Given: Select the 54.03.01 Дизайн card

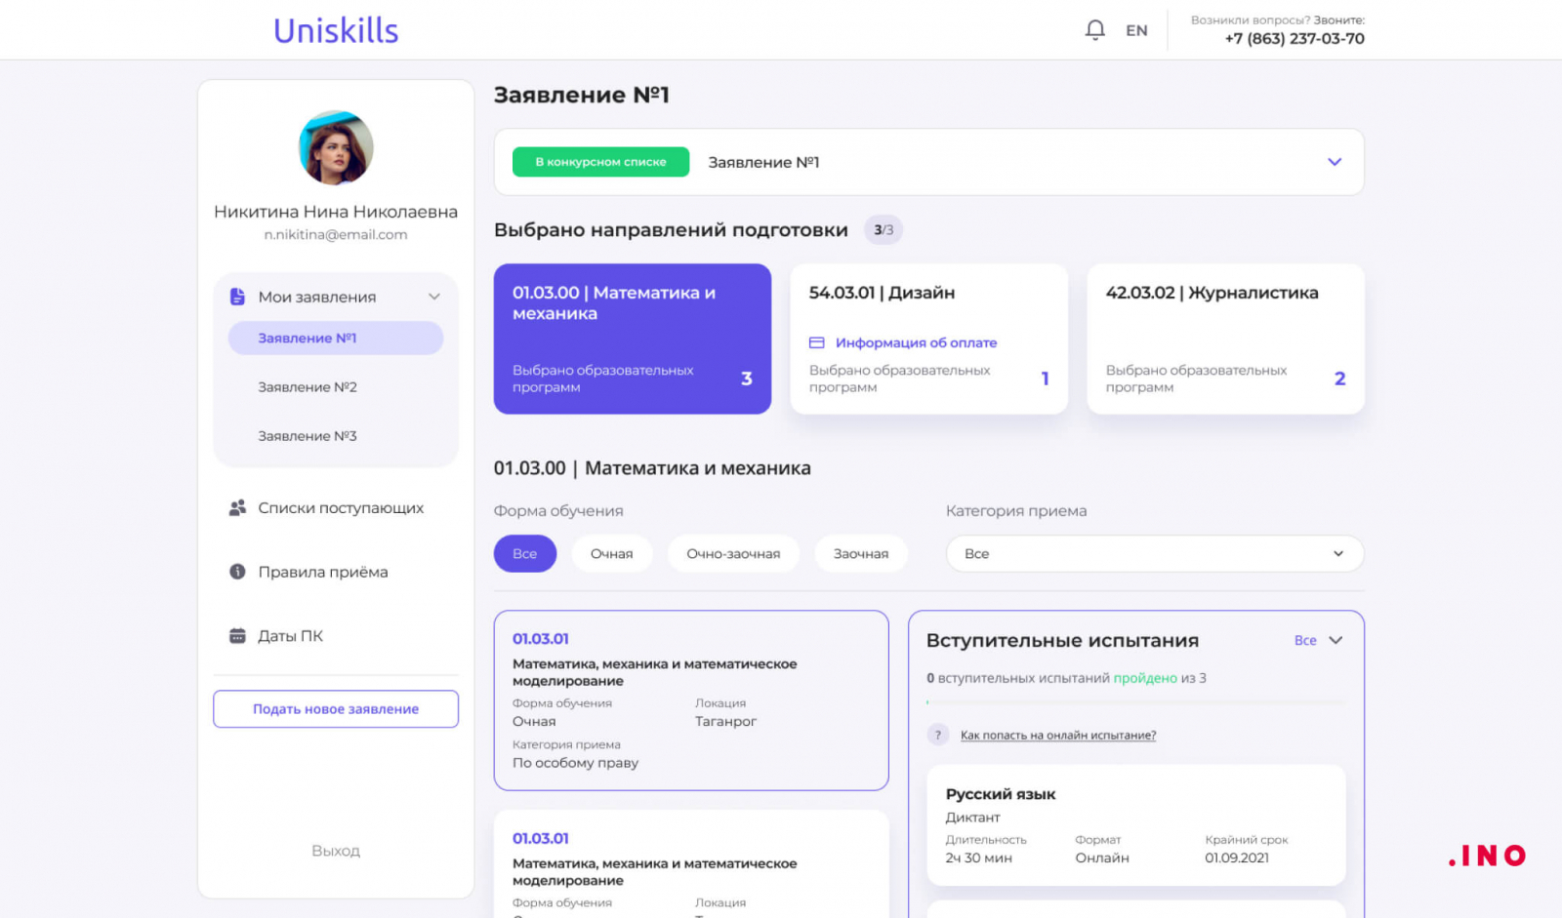Looking at the screenshot, I should (x=928, y=339).
